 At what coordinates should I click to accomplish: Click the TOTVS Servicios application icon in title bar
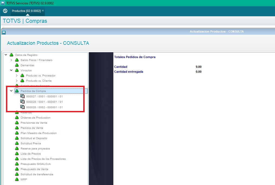pos(3,3)
